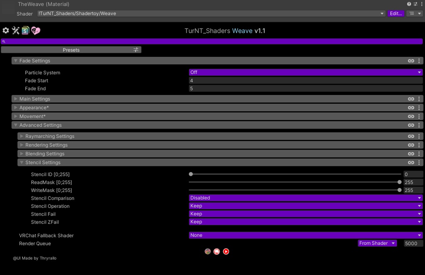This screenshot has width=425, height=275.
Task: Open VRChat Fallback Shader dropdown
Action: (306, 235)
